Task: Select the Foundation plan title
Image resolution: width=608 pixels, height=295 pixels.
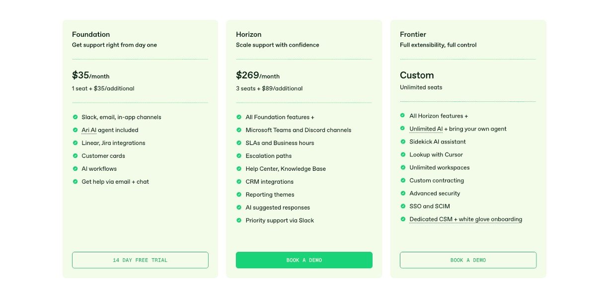Action: click(x=91, y=34)
